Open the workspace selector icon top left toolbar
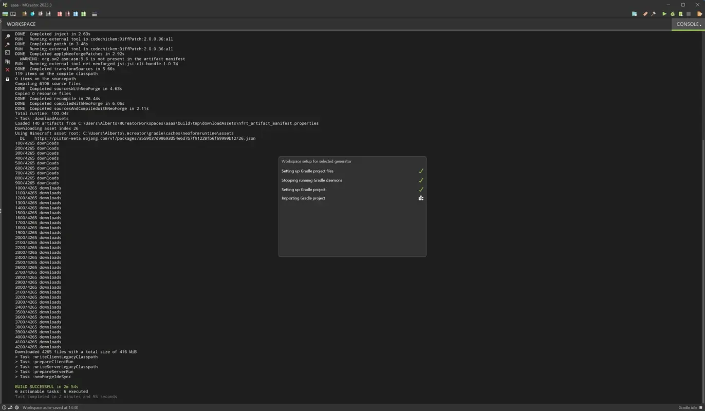705x411 pixels. [x=5, y=14]
